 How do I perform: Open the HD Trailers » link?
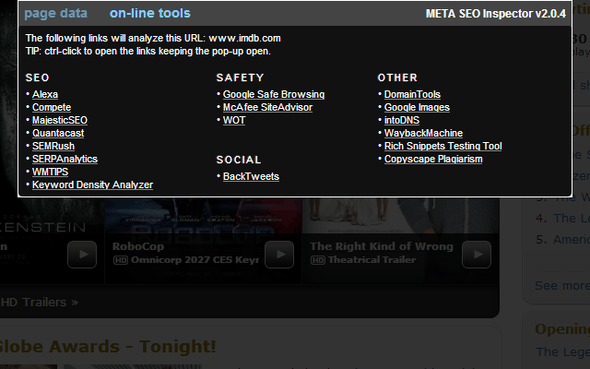39,303
